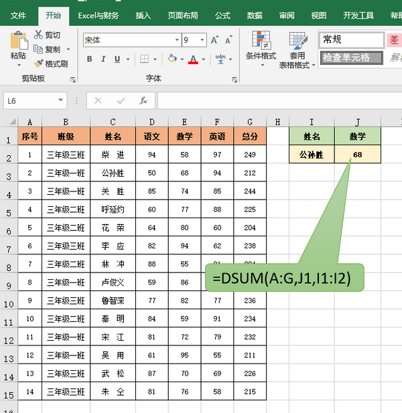Click total score cell 215

[x=250, y=392]
